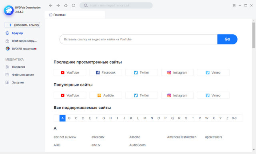
Task: Open Подписки in the media library
Action: (18, 67)
